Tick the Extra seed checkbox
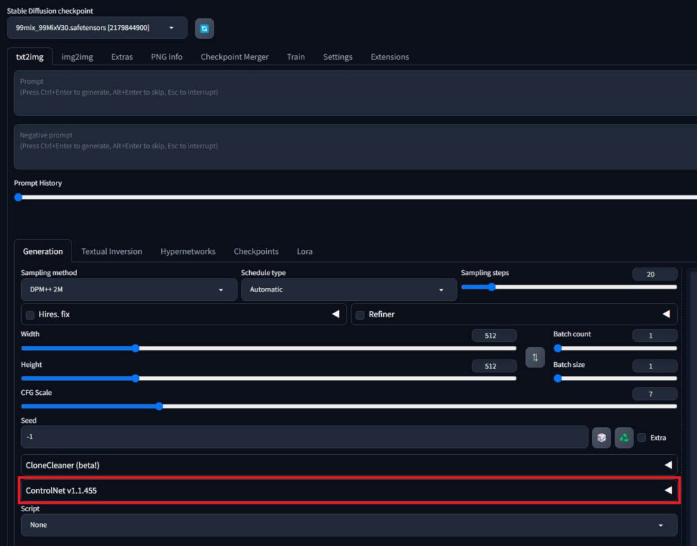Image resolution: width=697 pixels, height=546 pixels. pyautogui.click(x=642, y=438)
